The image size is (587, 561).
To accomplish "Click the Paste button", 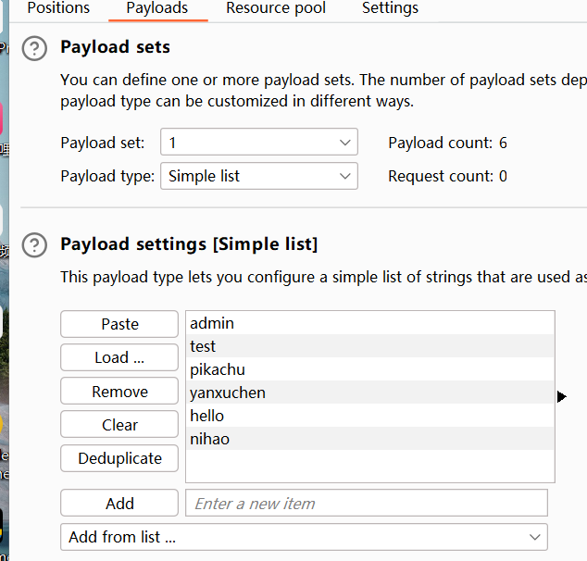I will 119,324.
